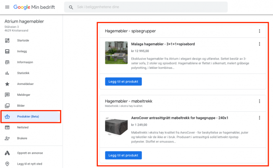Screen dimensions: 273x168
Task: Open Bilder photos page
Action: 21,106
